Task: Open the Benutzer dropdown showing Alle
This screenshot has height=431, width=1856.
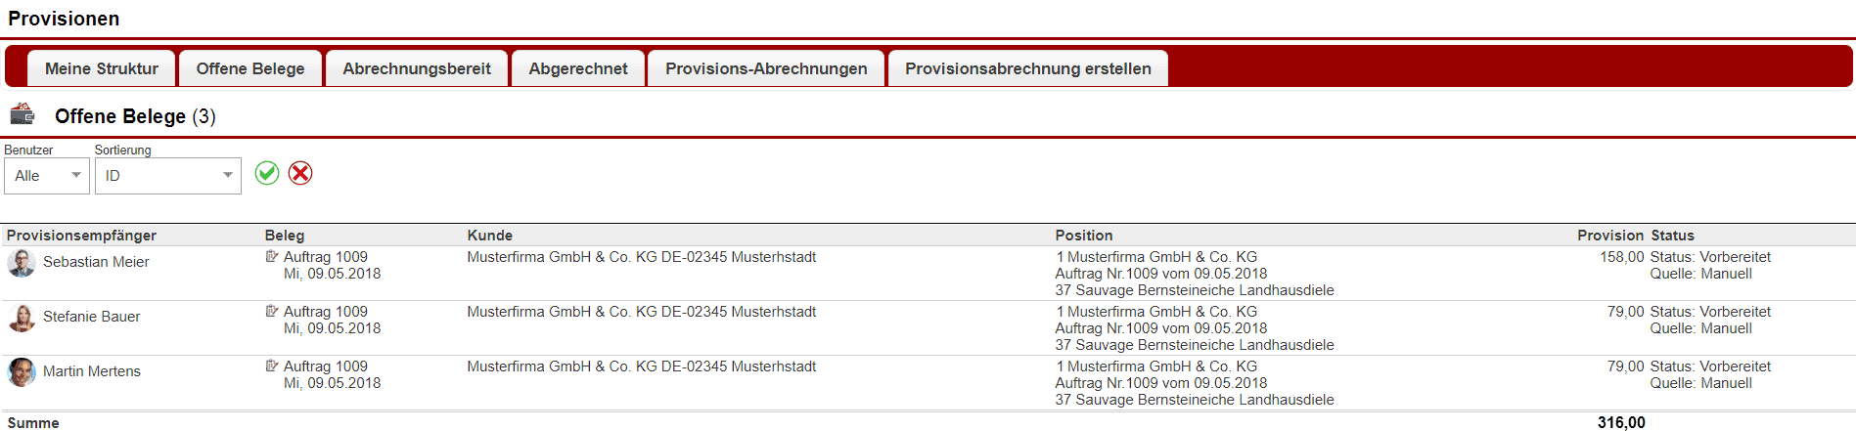Action: [x=47, y=176]
